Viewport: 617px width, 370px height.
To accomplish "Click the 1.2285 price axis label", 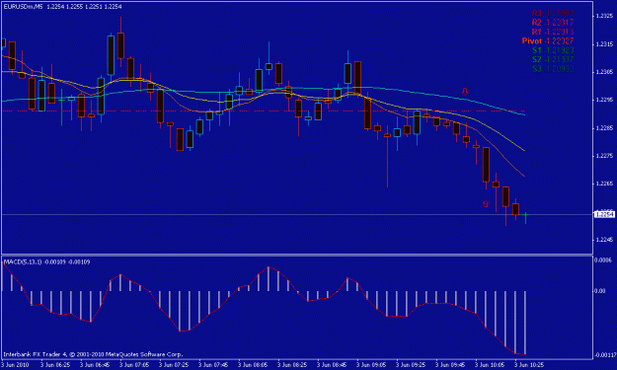I will coord(605,128).
